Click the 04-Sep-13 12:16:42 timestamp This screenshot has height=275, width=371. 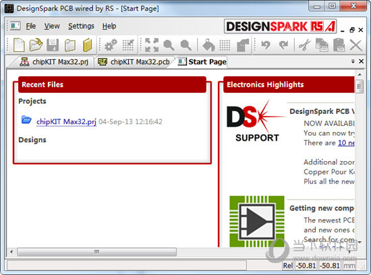tap(130, 122)
